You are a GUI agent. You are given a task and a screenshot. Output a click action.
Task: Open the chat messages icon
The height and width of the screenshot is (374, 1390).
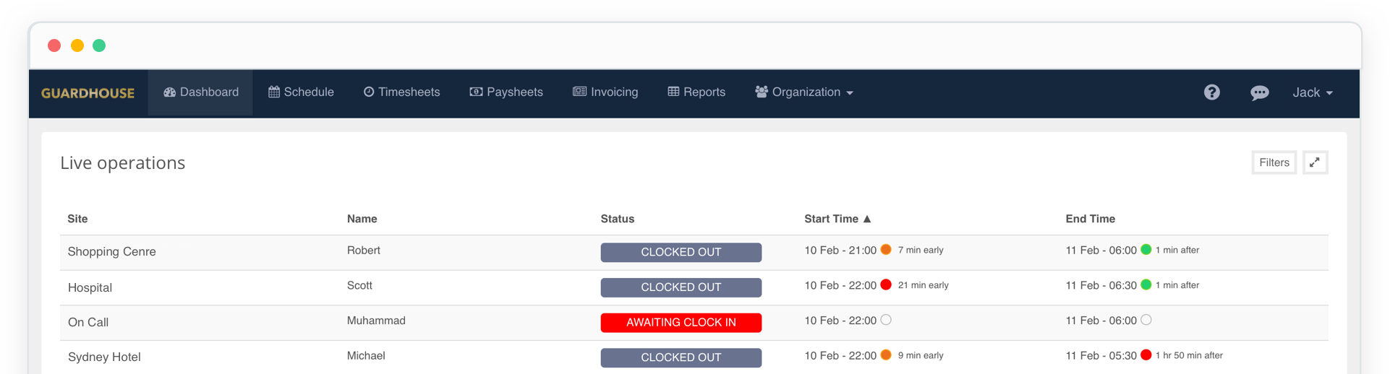click(x=1259, y=92)
